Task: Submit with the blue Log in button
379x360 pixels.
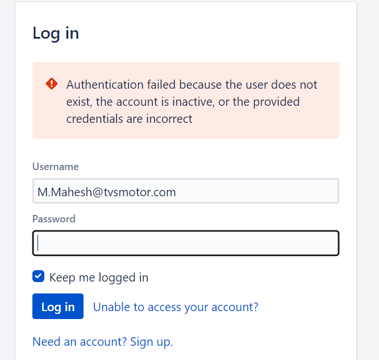Action: tap(58, 307)
